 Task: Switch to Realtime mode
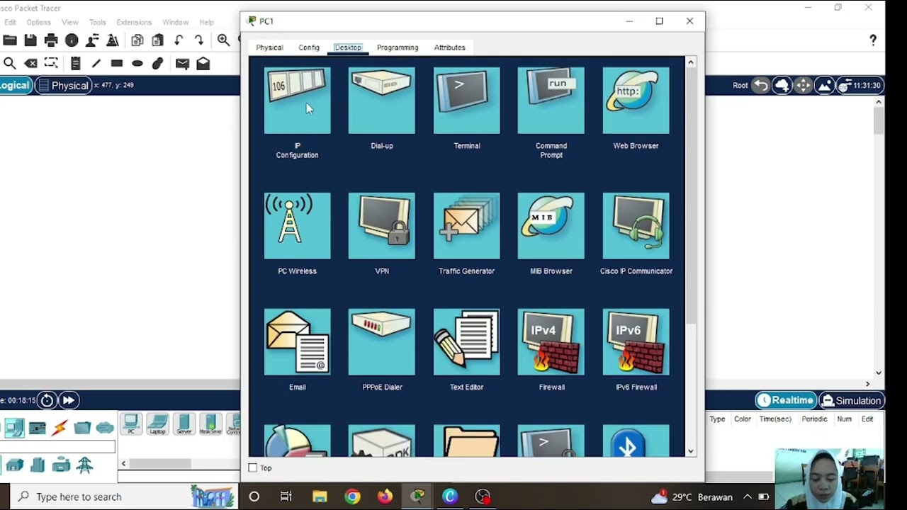click(785, 400)
